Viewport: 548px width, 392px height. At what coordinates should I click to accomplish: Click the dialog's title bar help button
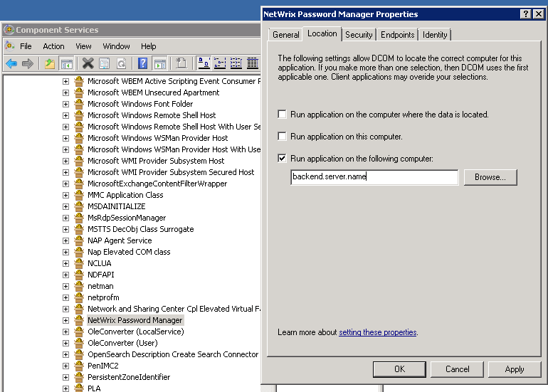click(x=525, y=14)
